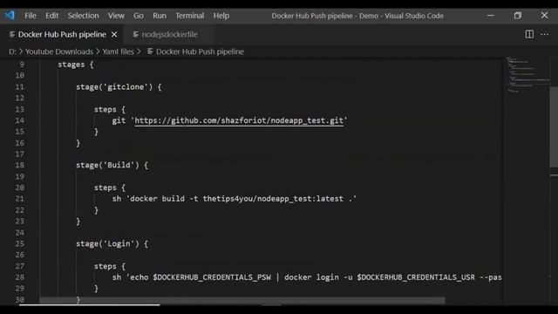The image size is (558, 314).
Task: Click the "steps {" text on line 20
Action: pyautogui.click(x=110, y=188)
